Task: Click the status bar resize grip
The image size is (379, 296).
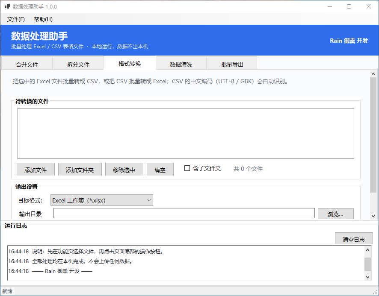Action: click(x=376, y=293)
